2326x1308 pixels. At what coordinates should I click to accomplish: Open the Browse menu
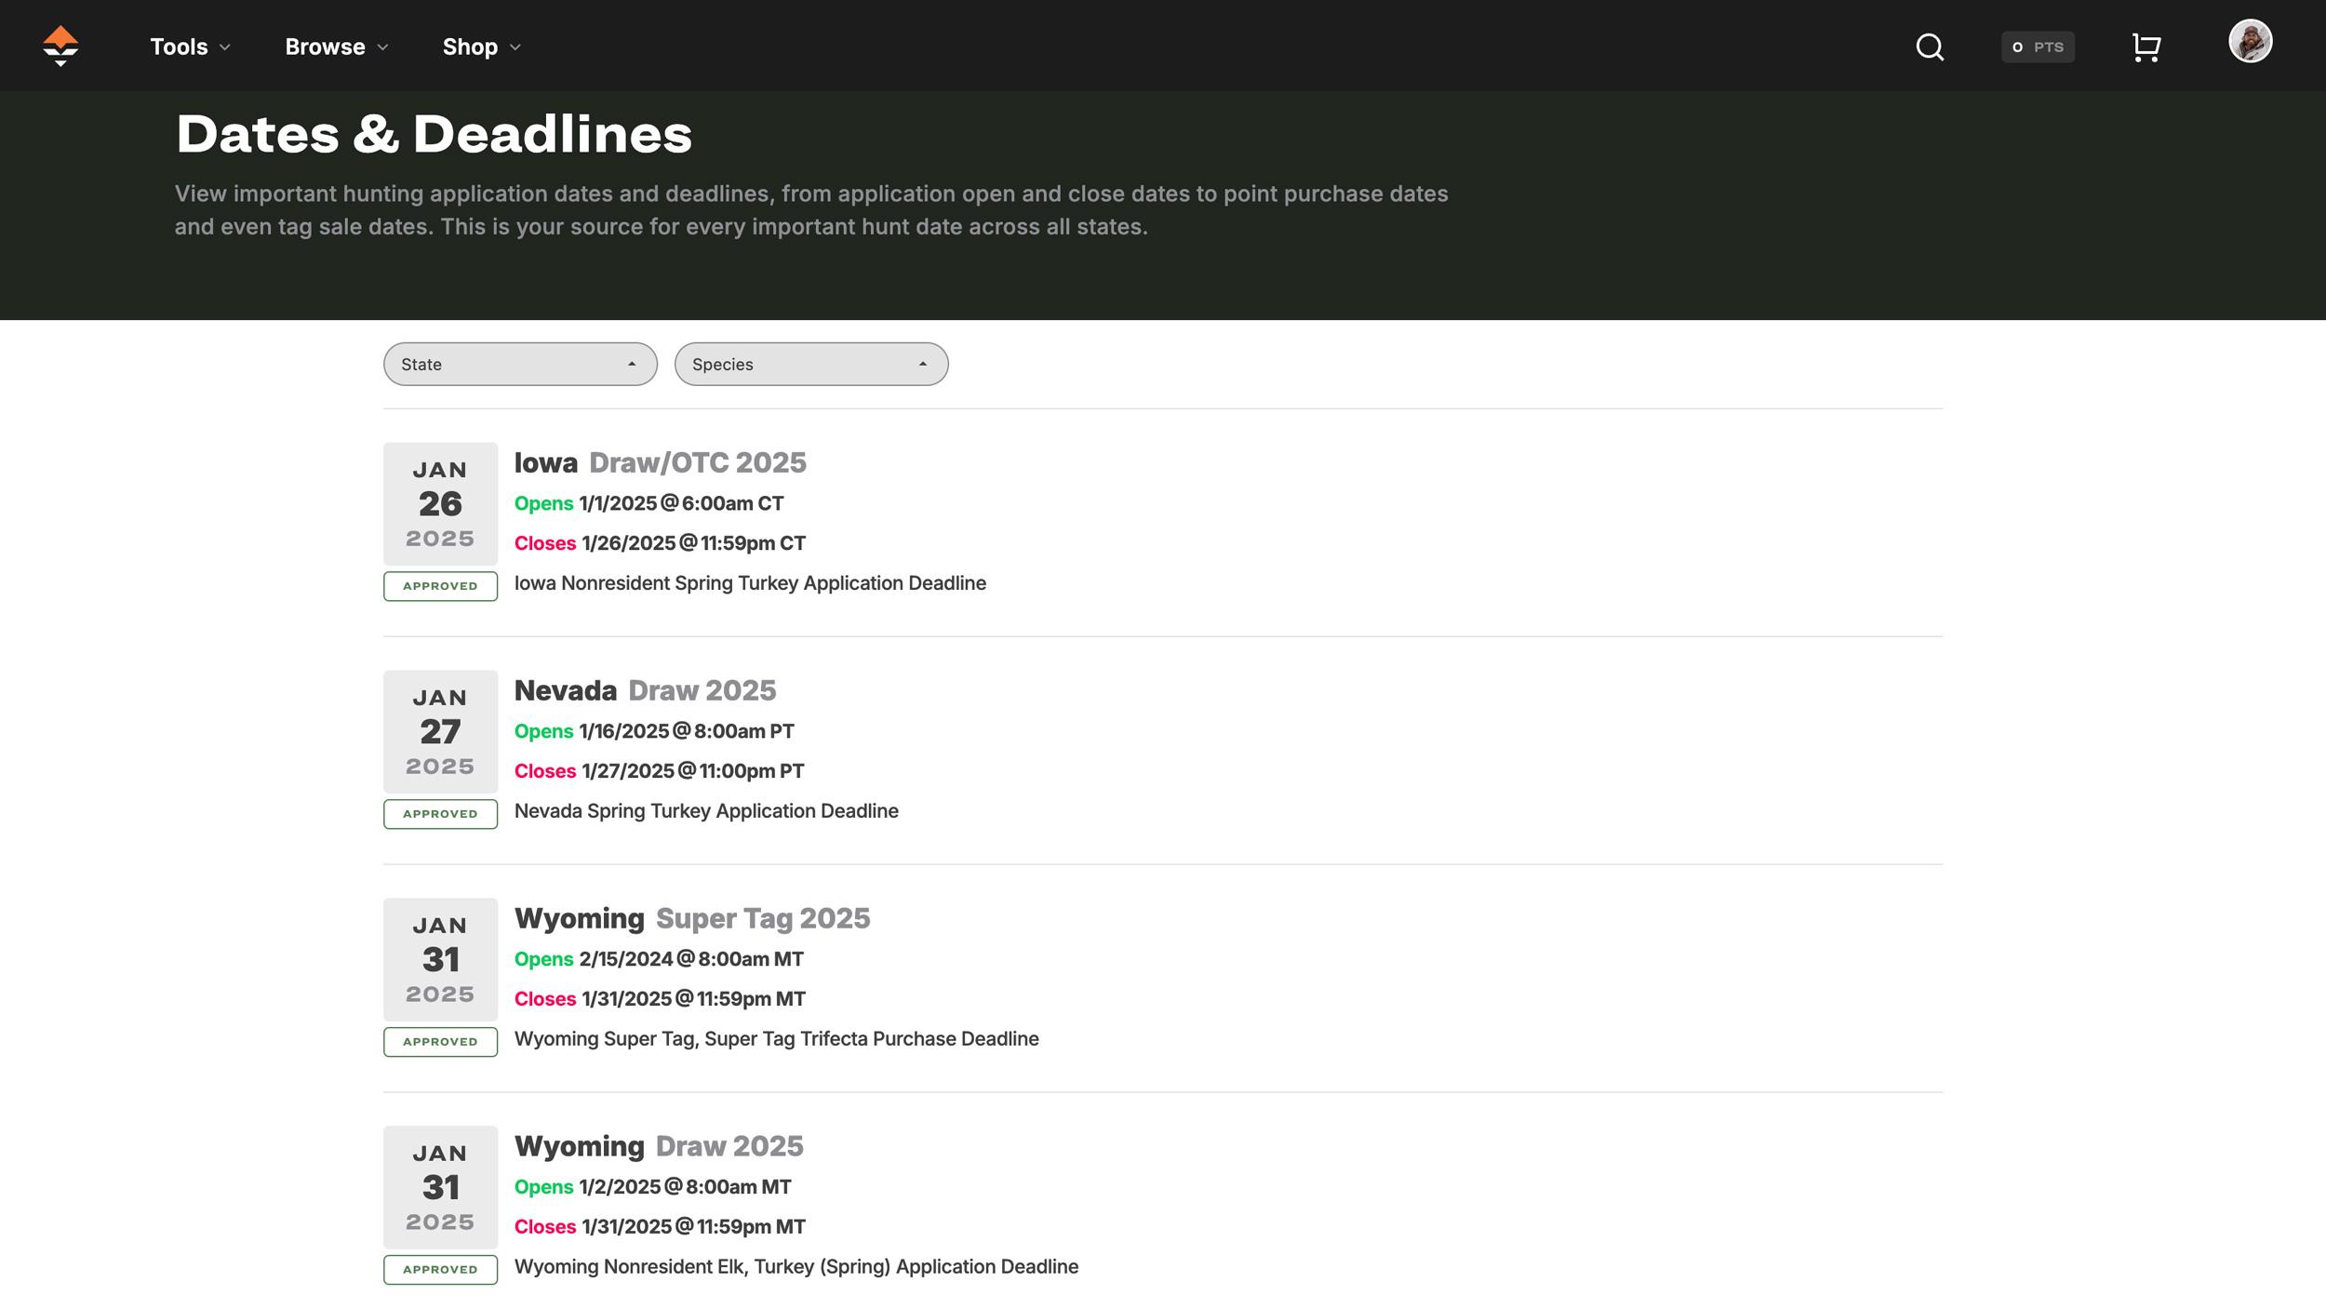click(324, 47)
